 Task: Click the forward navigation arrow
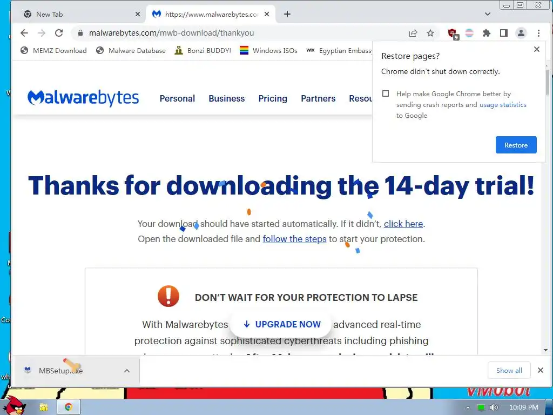coord(42,33)
